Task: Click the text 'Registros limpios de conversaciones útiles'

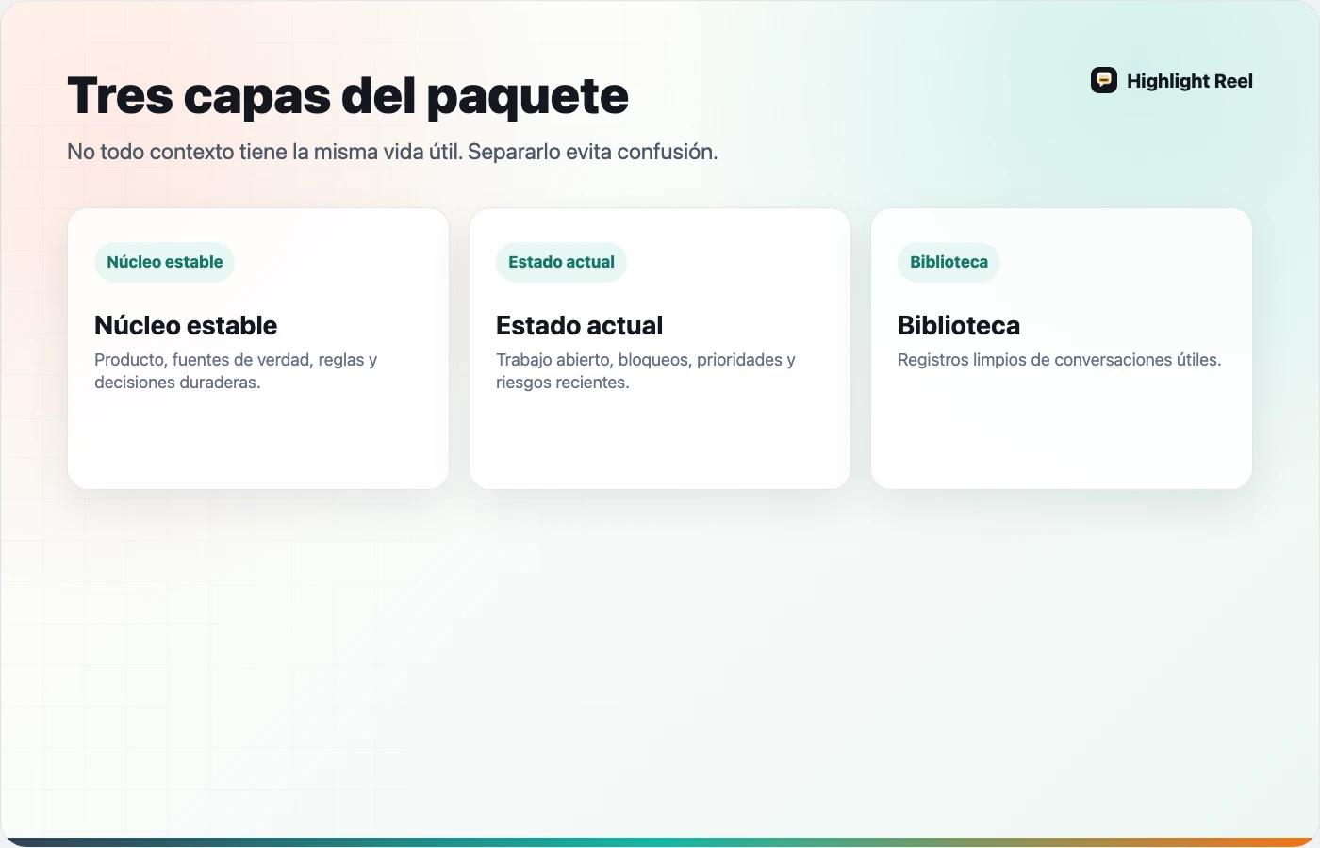Action: (1060, 360)
